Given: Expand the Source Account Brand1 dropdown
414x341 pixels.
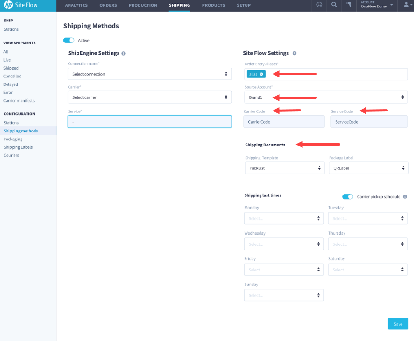Looking at the screenshot, I should pos(325,97).
